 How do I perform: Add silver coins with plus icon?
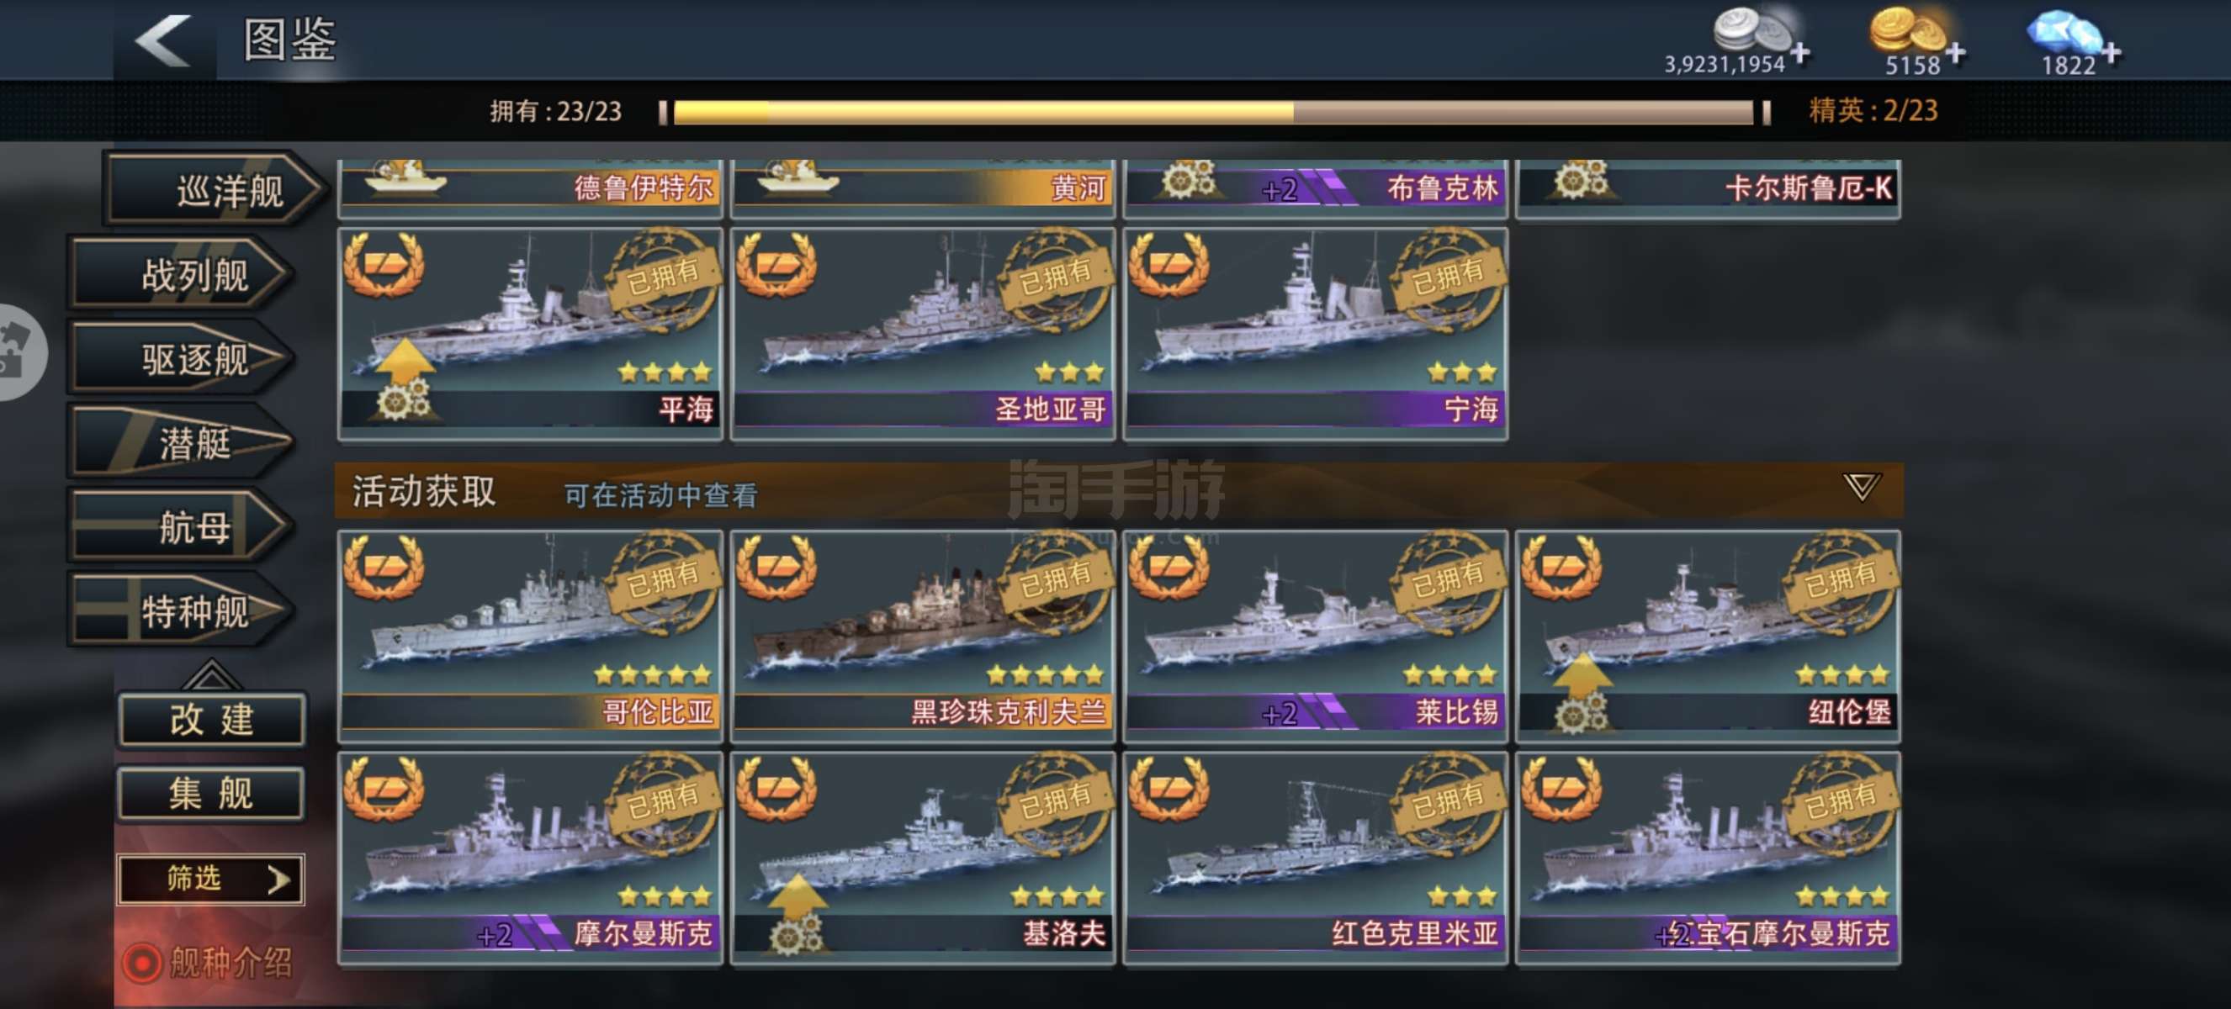(x=1800, y=54)
